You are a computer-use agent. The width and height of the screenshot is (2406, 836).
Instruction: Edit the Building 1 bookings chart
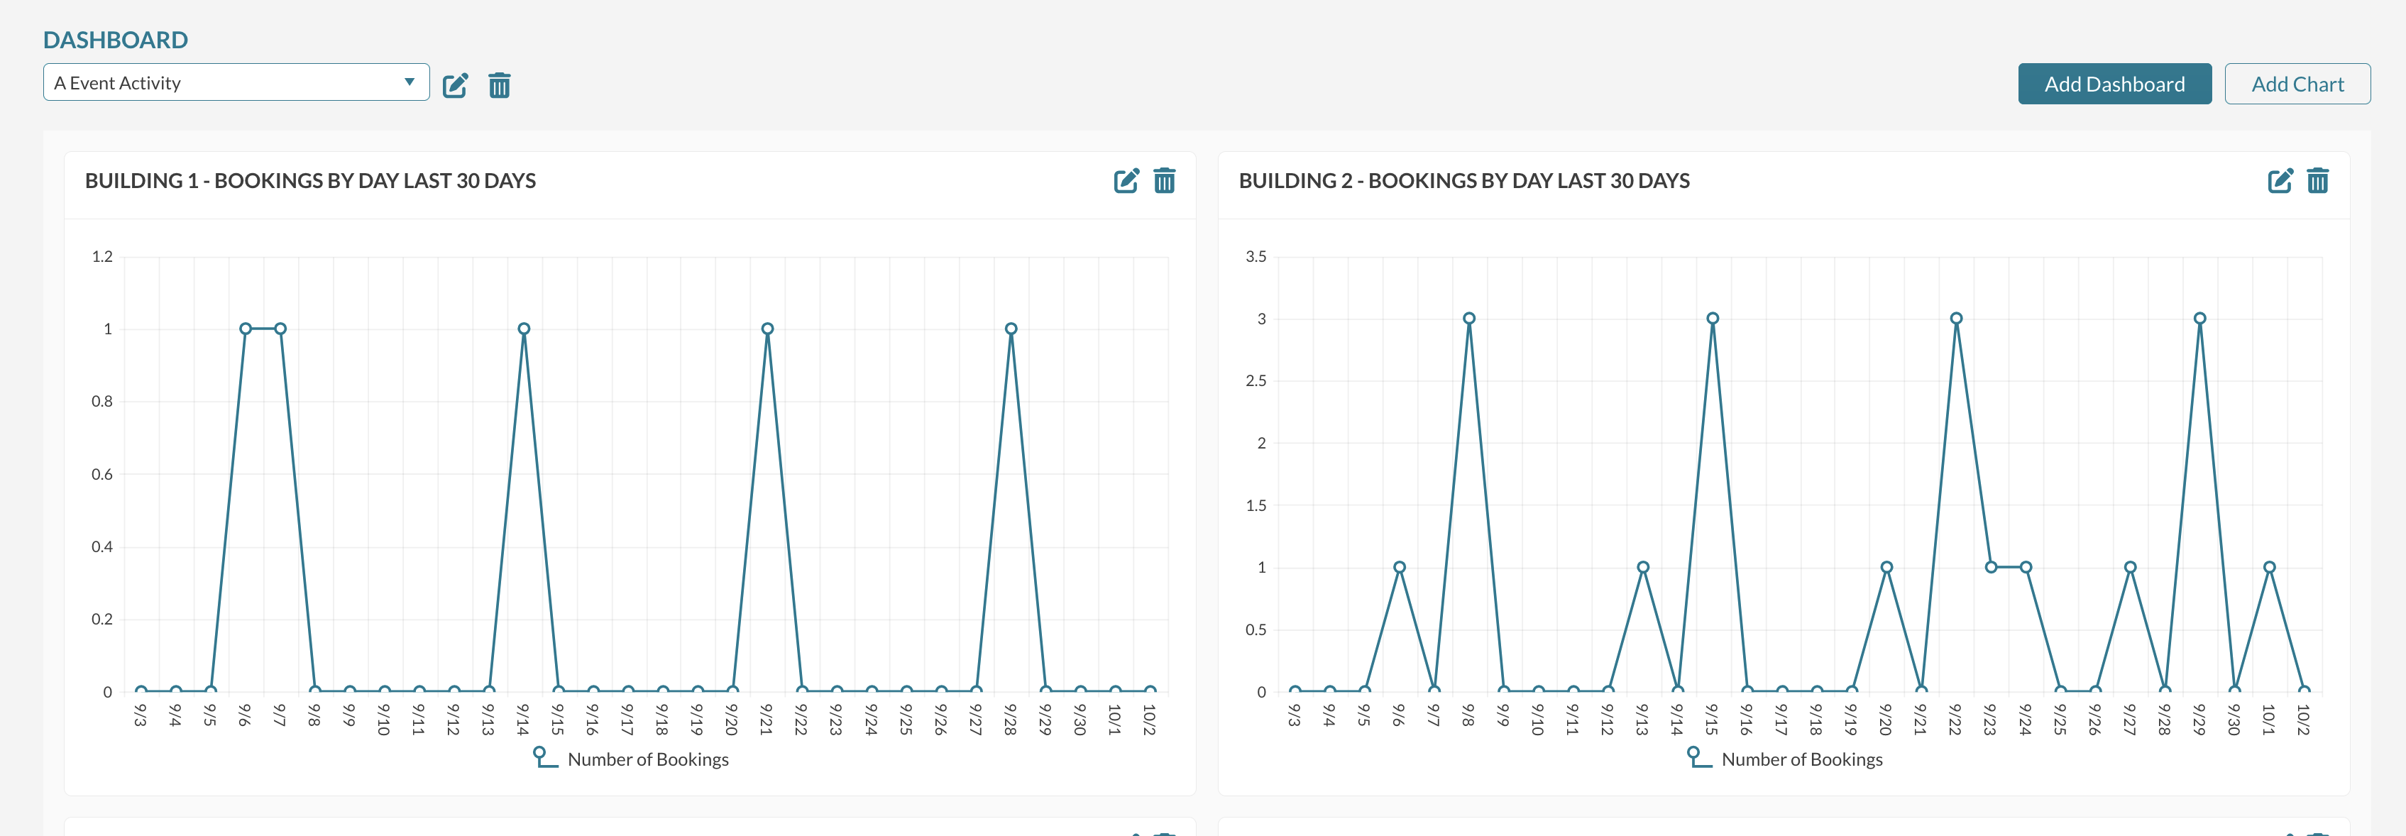click(1126, 180)
